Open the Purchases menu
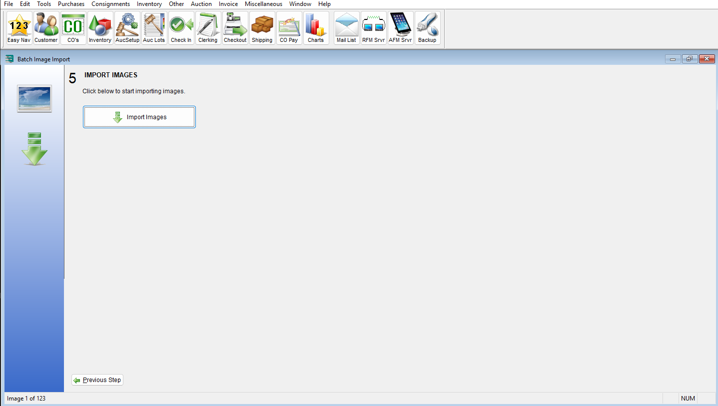This screenshot has width=718, height=406. pyautogui.click(x=71, y=4)
